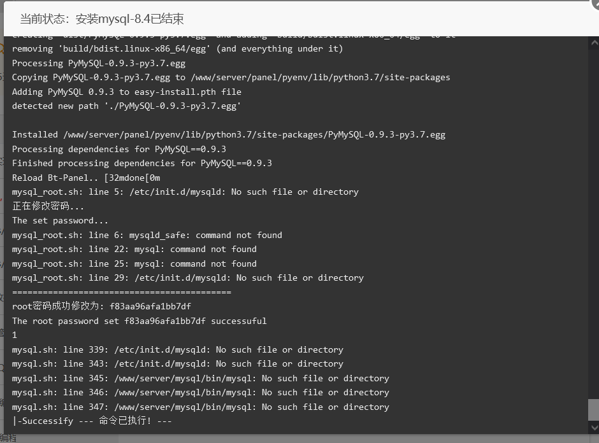Click the 'The root password set' line

[x=139, y=321]
